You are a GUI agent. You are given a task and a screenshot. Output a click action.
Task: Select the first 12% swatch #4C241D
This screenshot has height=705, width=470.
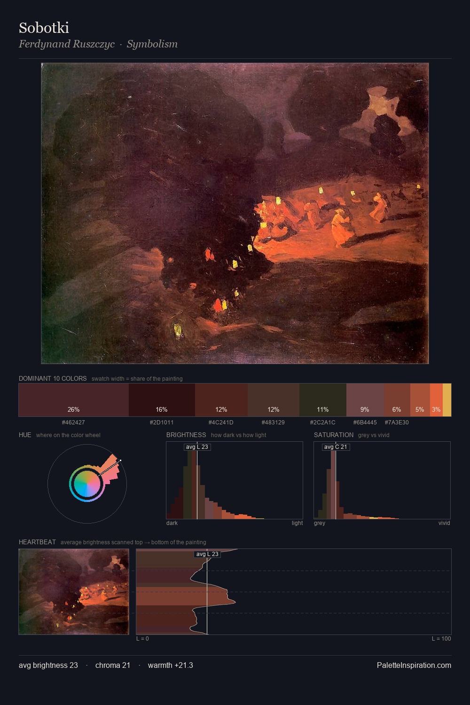pos(221,400)
